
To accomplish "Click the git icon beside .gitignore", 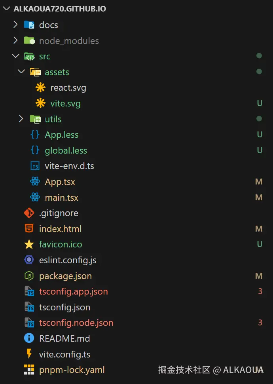I will coord(29,213).
